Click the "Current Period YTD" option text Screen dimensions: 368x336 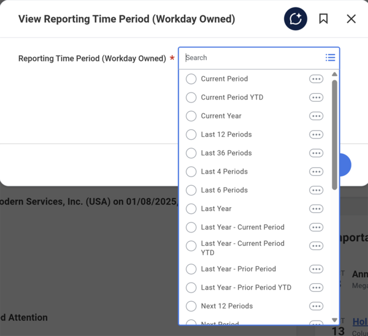(x=232, y=97)
